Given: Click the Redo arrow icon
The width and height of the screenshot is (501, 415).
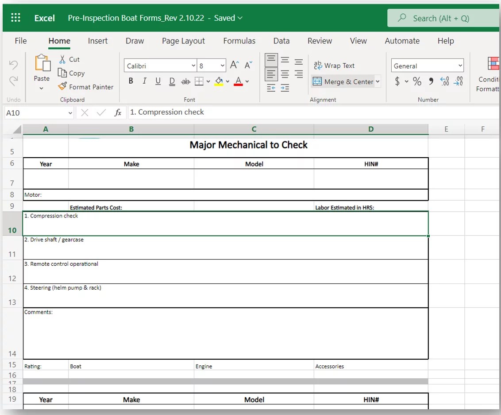Looking at the screenshot, I should (13, 81).
